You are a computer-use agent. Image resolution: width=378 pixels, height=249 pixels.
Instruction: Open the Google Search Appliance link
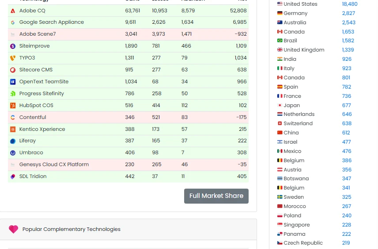click(x=52, y=22)
